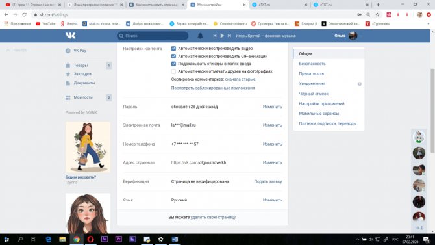The image size is (435, 245).
Task: Toggle sticker suggestions in input fields
Action: click(x=173, y=64)
